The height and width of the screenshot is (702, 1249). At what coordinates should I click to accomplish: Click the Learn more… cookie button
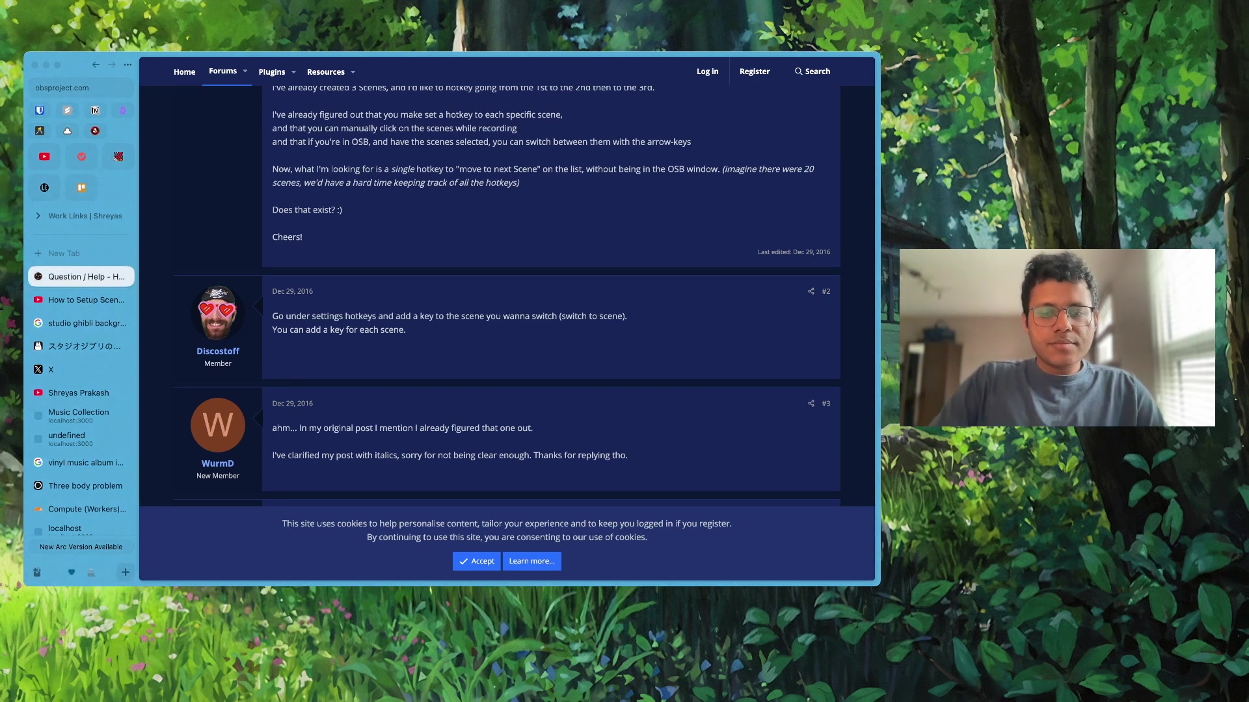[531, 561]
